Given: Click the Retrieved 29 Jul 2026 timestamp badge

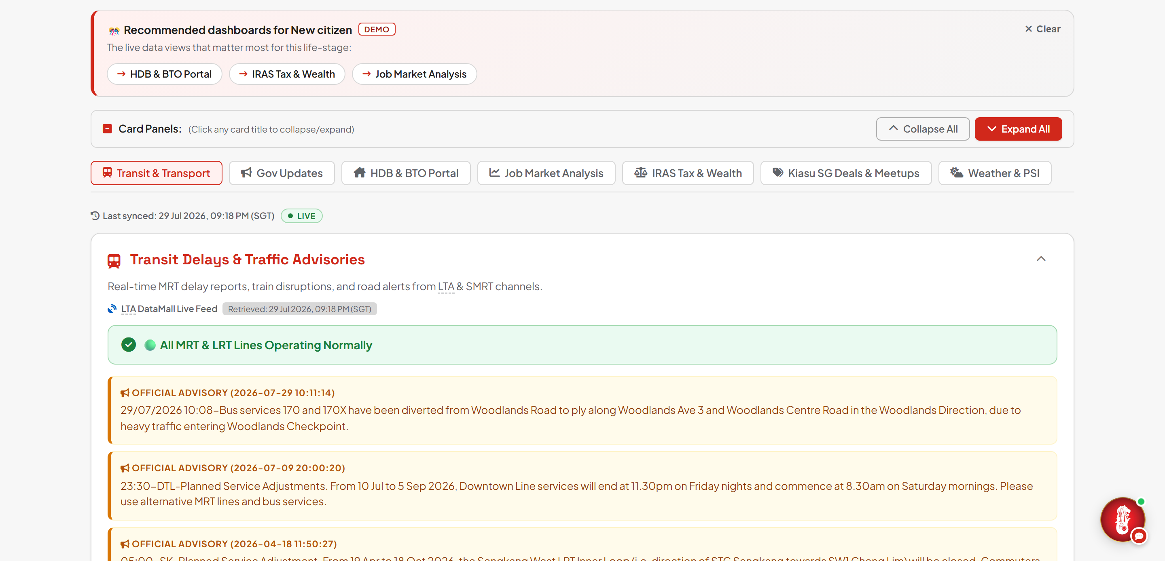Looking at the screenshot, I should click(299, 309).
